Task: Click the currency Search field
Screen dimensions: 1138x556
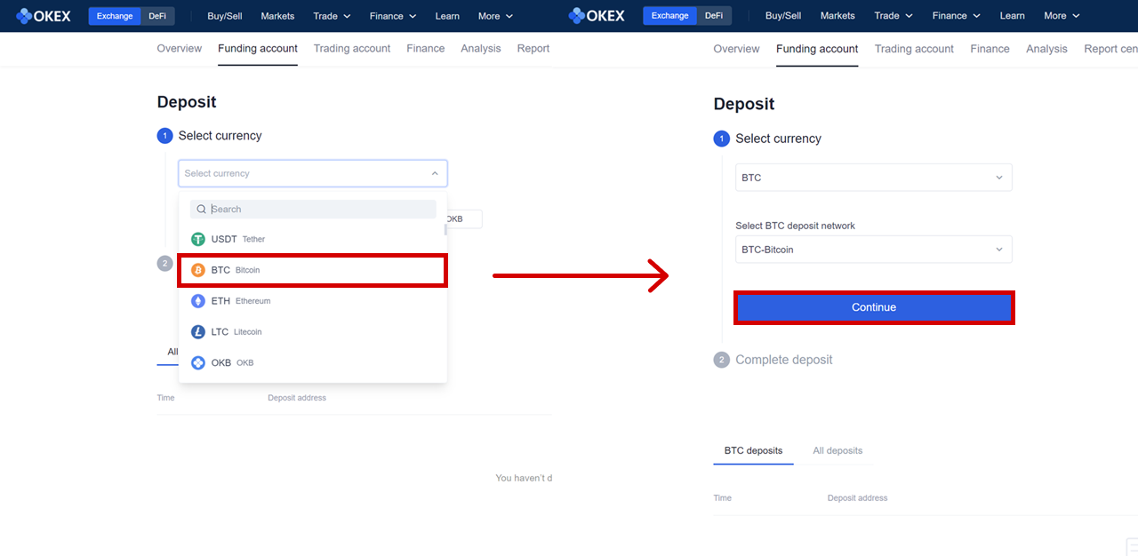Action: 313,210
